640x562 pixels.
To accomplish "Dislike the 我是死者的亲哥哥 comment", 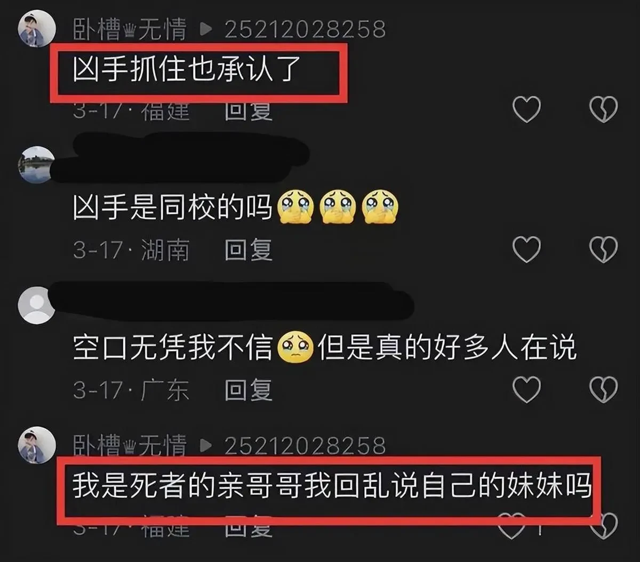I will click(605, 526).
